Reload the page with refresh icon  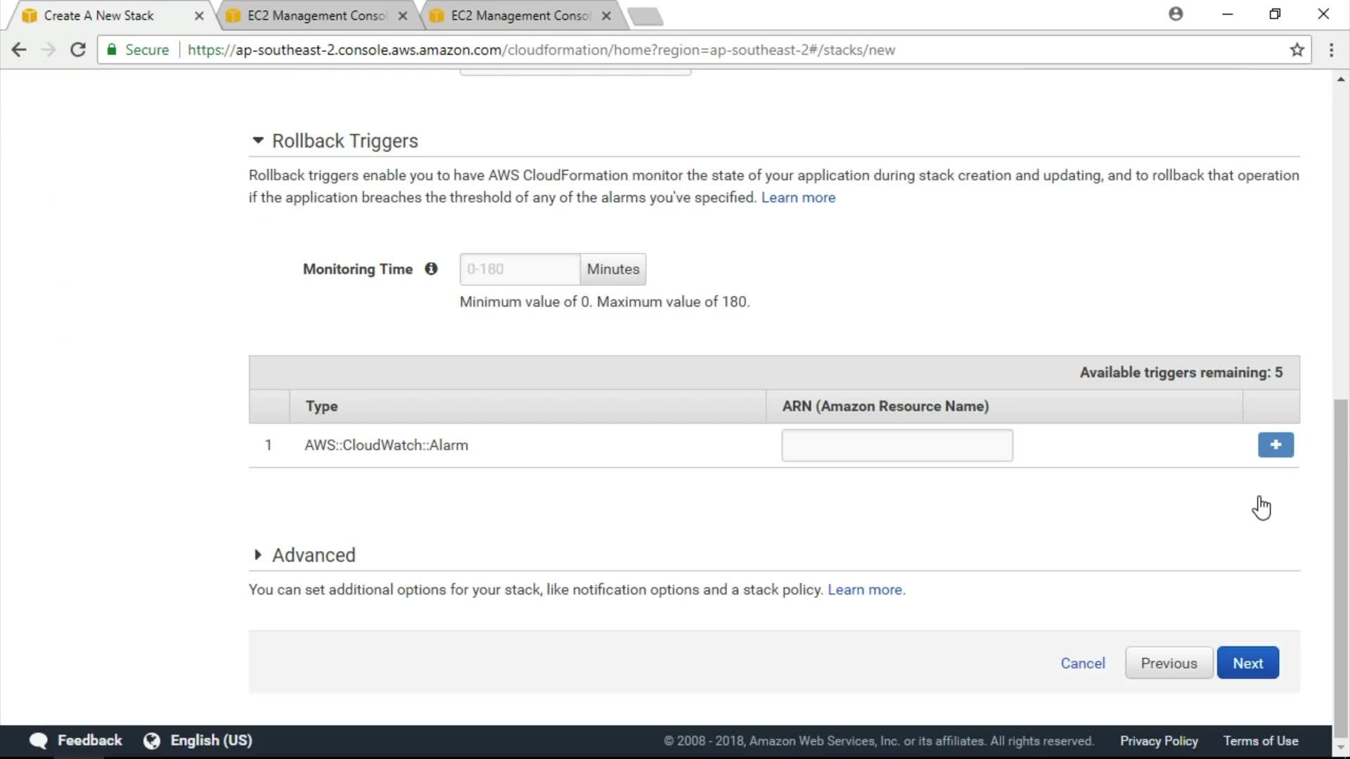click(78, 50)
